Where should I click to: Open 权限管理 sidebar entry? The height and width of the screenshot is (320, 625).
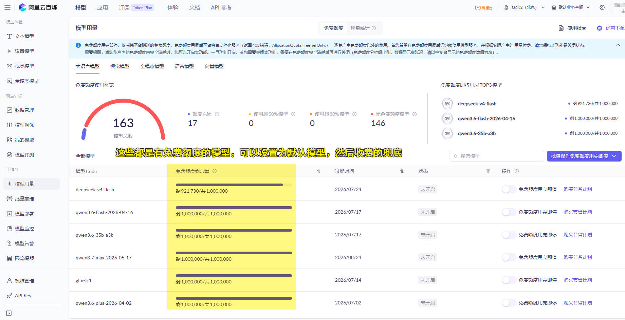pos(24,281)
